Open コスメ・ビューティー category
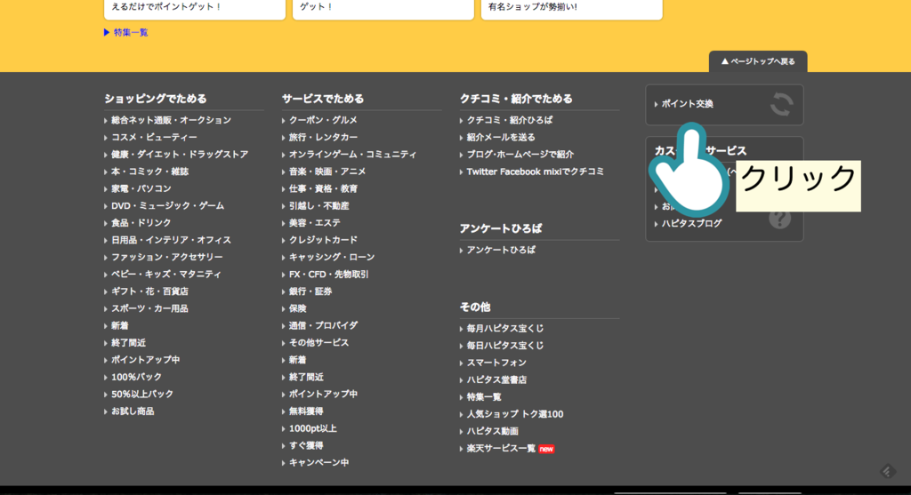The width and height of the screenshot is (911, 495). click(154, 137)
